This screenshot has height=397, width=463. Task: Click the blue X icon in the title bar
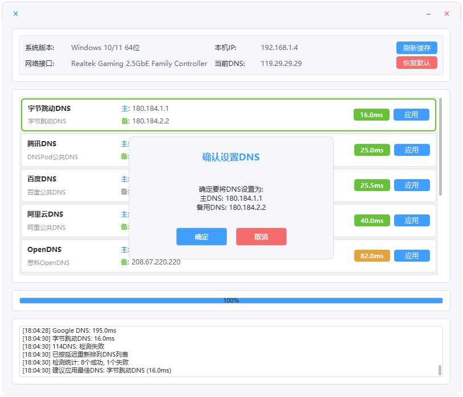[x=15, y=13]
